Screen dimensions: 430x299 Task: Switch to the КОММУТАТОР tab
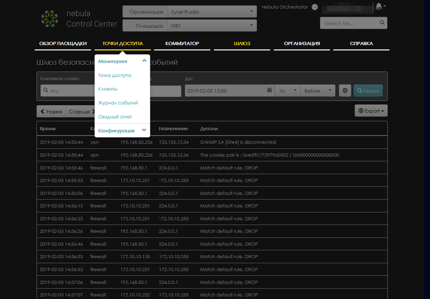[182, 43]
